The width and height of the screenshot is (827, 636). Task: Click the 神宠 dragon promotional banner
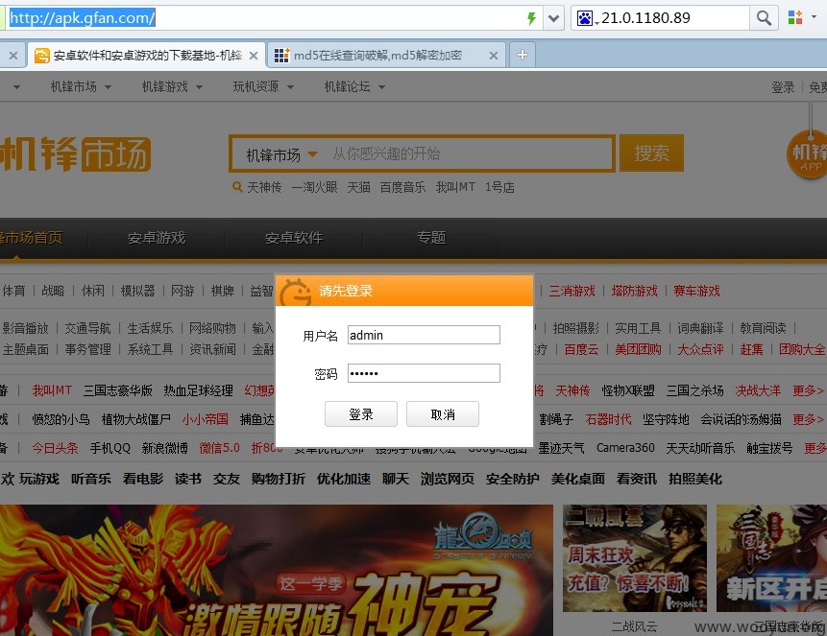(277, 570)
